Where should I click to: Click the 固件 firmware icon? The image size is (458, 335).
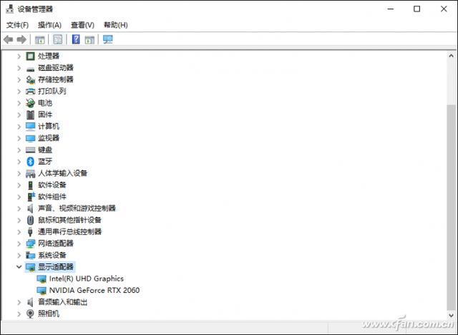pos(30,115)
